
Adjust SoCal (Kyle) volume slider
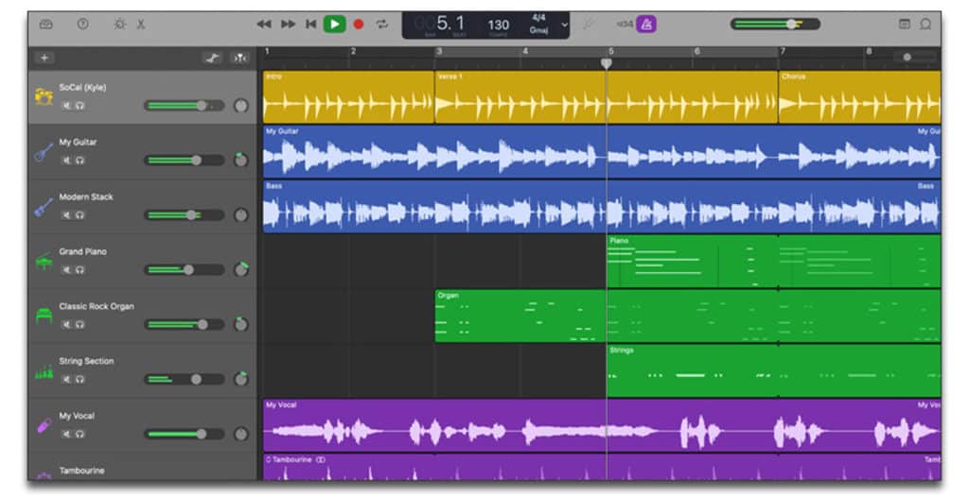pyautogui.click(x=185, y=106)
